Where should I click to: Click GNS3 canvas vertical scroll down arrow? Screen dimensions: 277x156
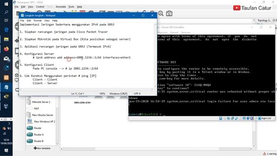(254, 146)
